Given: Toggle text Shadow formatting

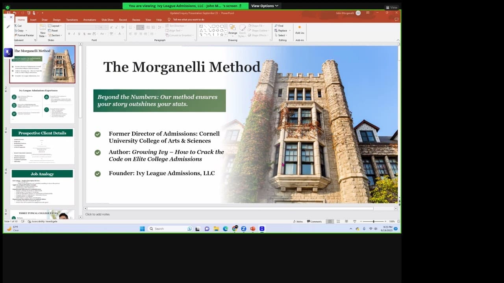Looking at the screenshot, I should (x=84, y=34).
